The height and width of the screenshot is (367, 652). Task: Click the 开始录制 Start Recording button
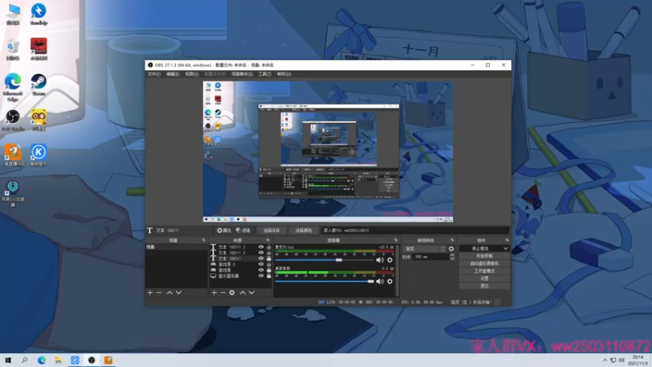(x=484, y=256)
